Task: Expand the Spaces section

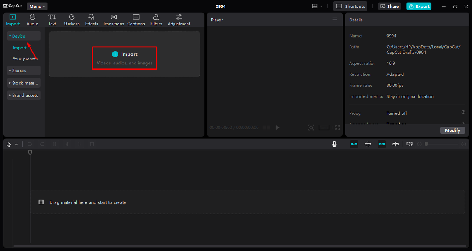Action: 24,71
